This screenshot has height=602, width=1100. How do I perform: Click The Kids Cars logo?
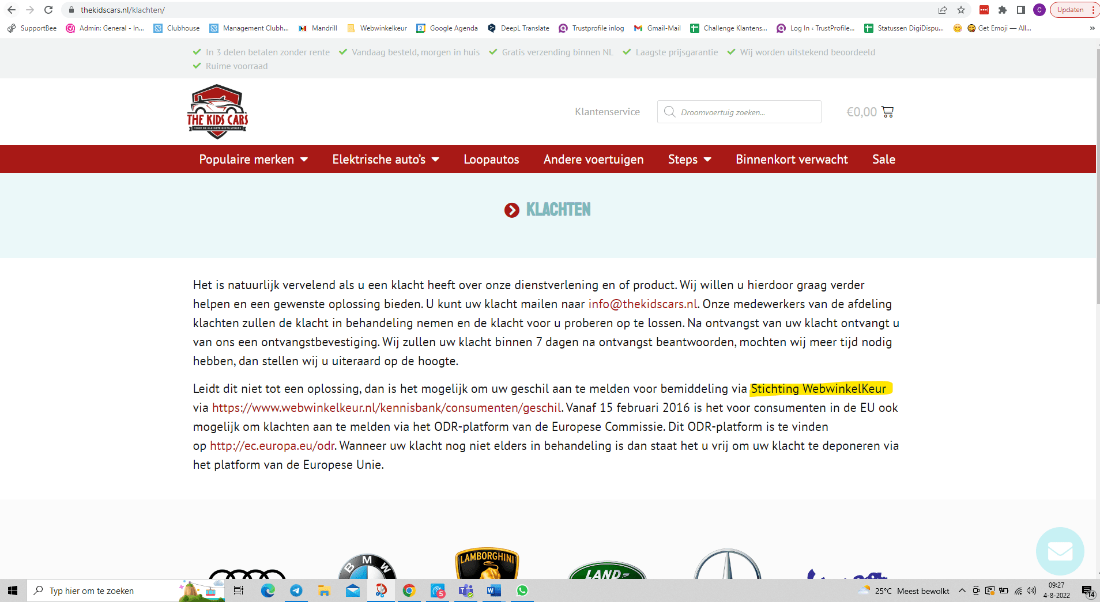coord(217,112)
